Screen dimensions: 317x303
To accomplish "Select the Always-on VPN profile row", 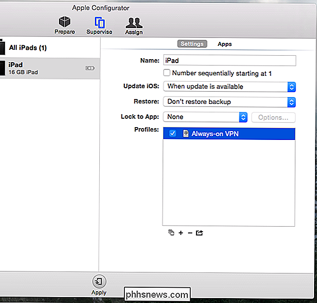I will tap(229, 134).
